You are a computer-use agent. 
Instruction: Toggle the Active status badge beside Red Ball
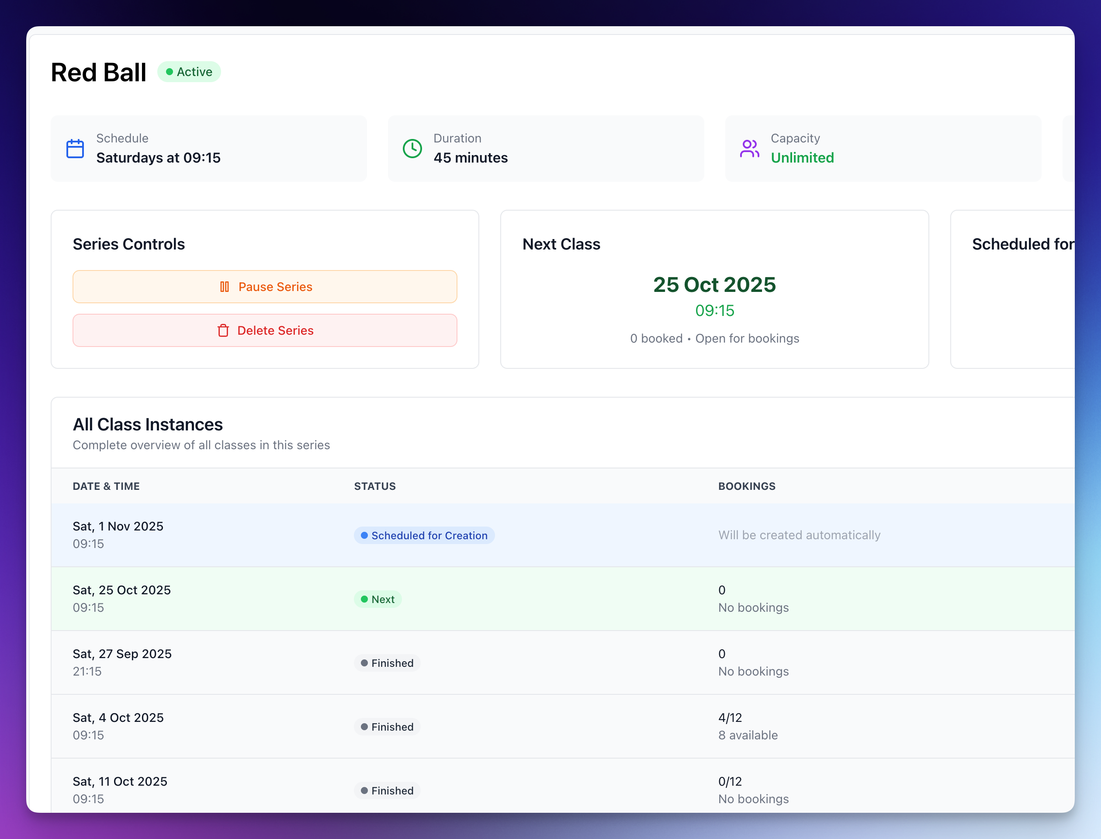189,71
